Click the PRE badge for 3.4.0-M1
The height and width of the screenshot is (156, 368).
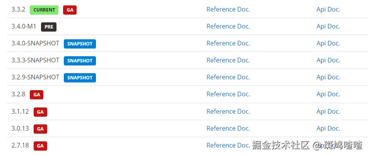(49, 27)
